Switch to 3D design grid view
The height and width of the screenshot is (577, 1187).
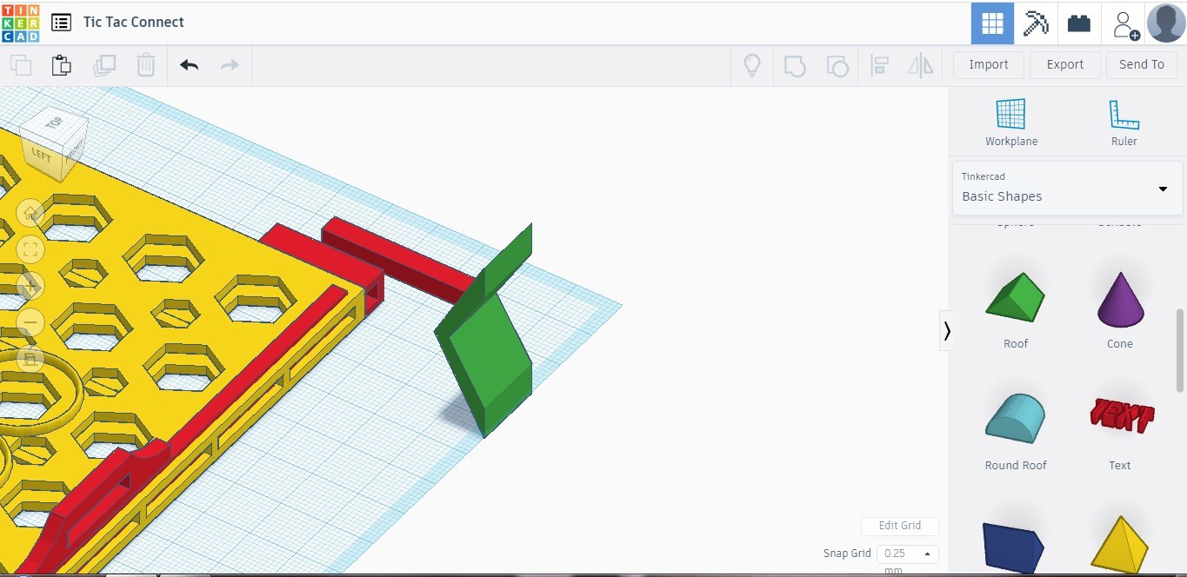click(x=992, y=23)
